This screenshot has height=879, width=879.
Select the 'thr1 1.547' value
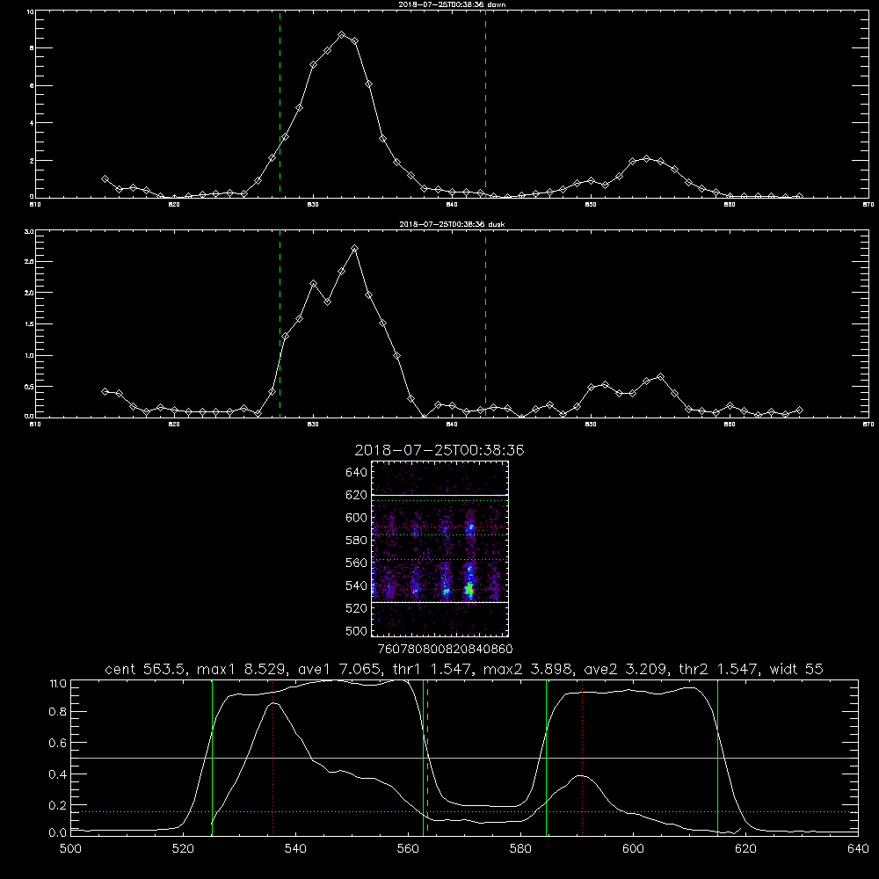click(x=430, y=669)
